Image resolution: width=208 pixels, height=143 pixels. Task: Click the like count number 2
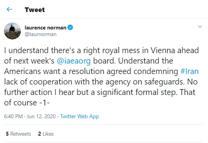pos(39,134)
